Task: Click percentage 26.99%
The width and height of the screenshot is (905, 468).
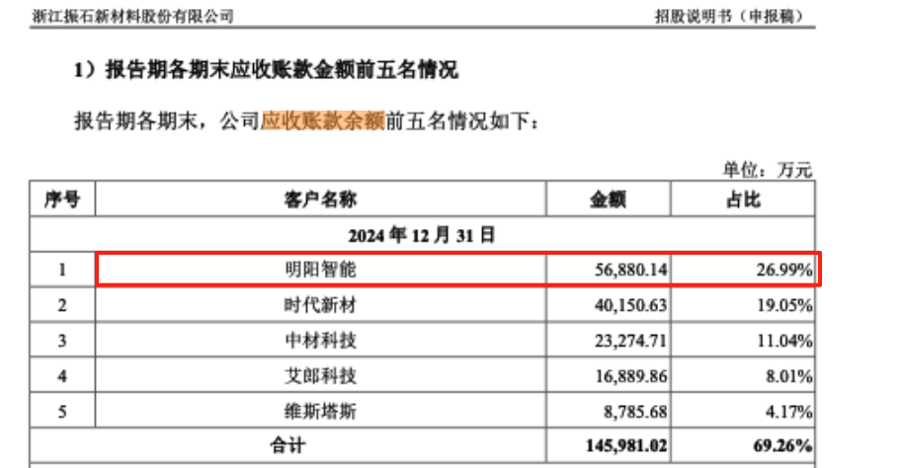Action: [784, 270]
